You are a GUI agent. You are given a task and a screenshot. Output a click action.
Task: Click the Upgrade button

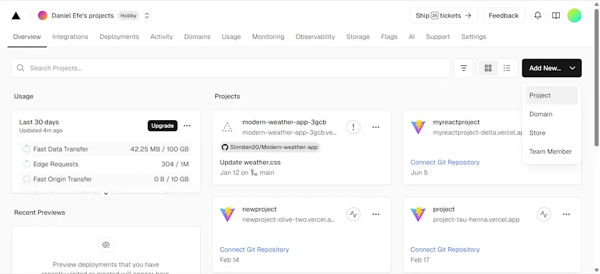point(163,126)
